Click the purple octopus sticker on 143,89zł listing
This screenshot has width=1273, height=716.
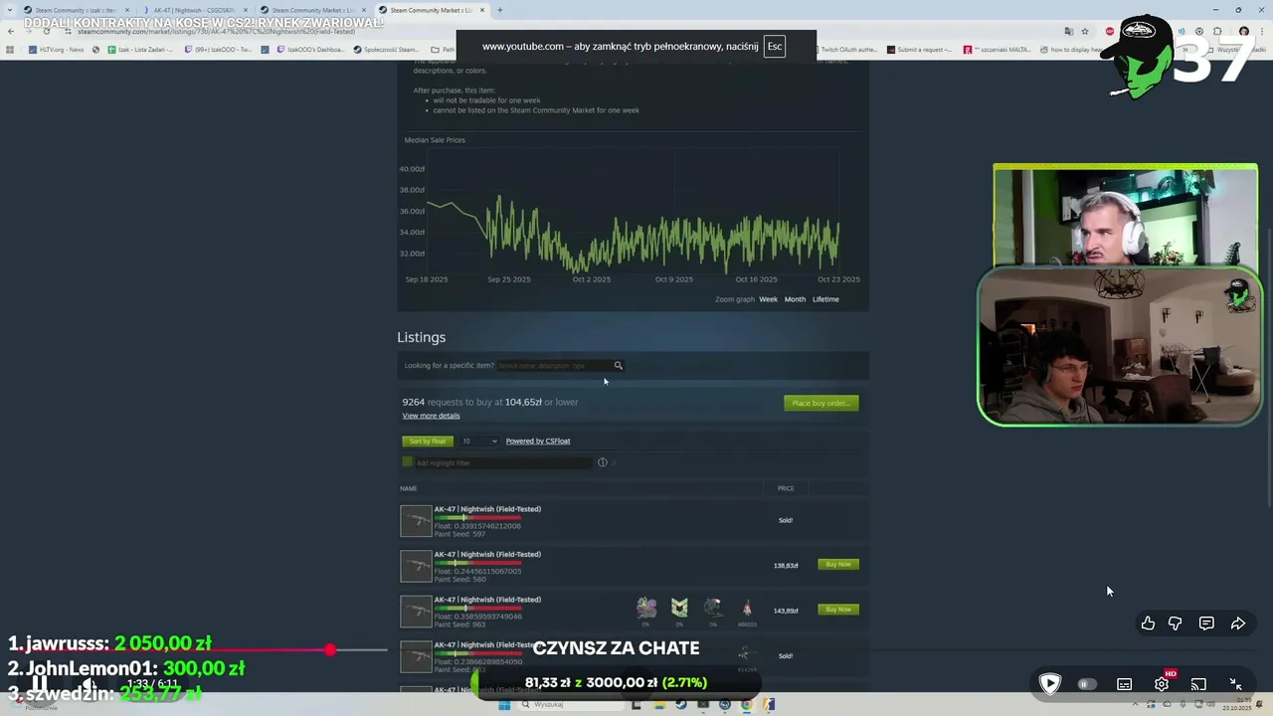point(646,608)
